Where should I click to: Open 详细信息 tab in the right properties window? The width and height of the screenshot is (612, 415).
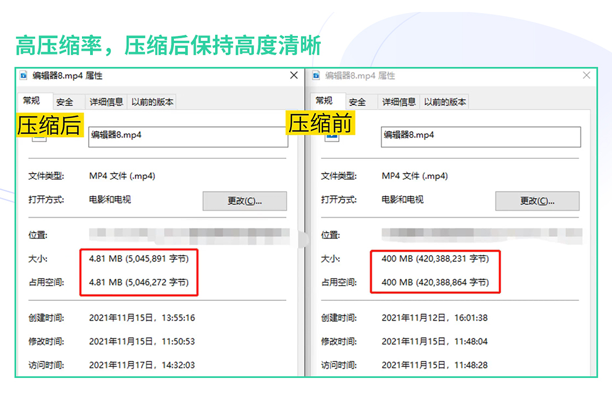point(398,102)
